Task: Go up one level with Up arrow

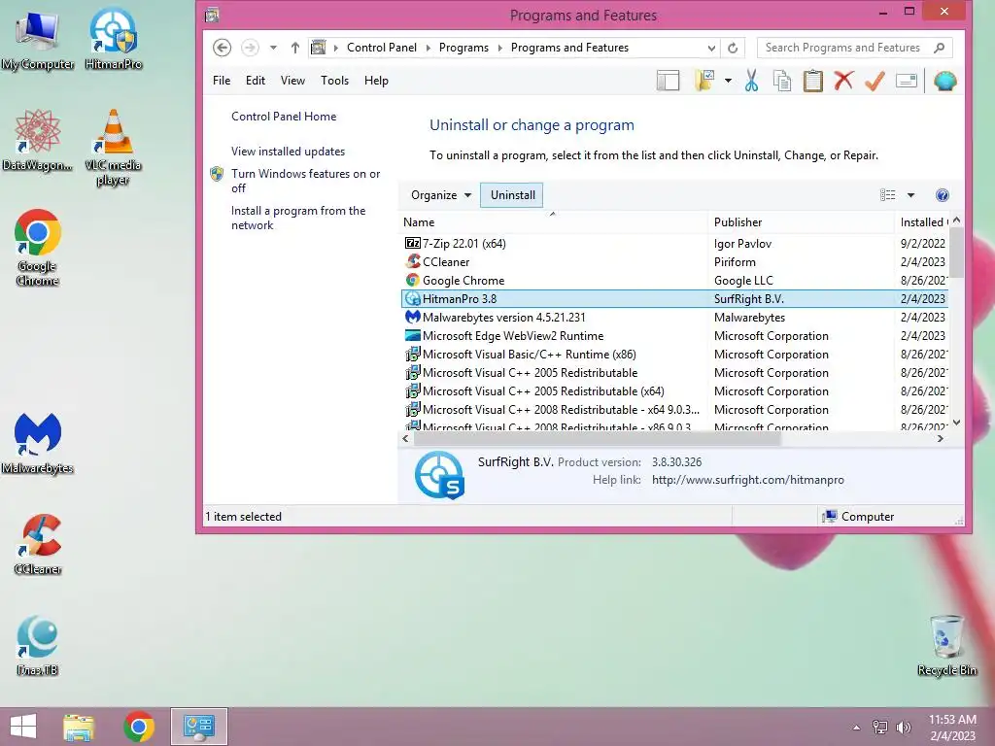Action: pyautogui.click(x=295, y=48)
